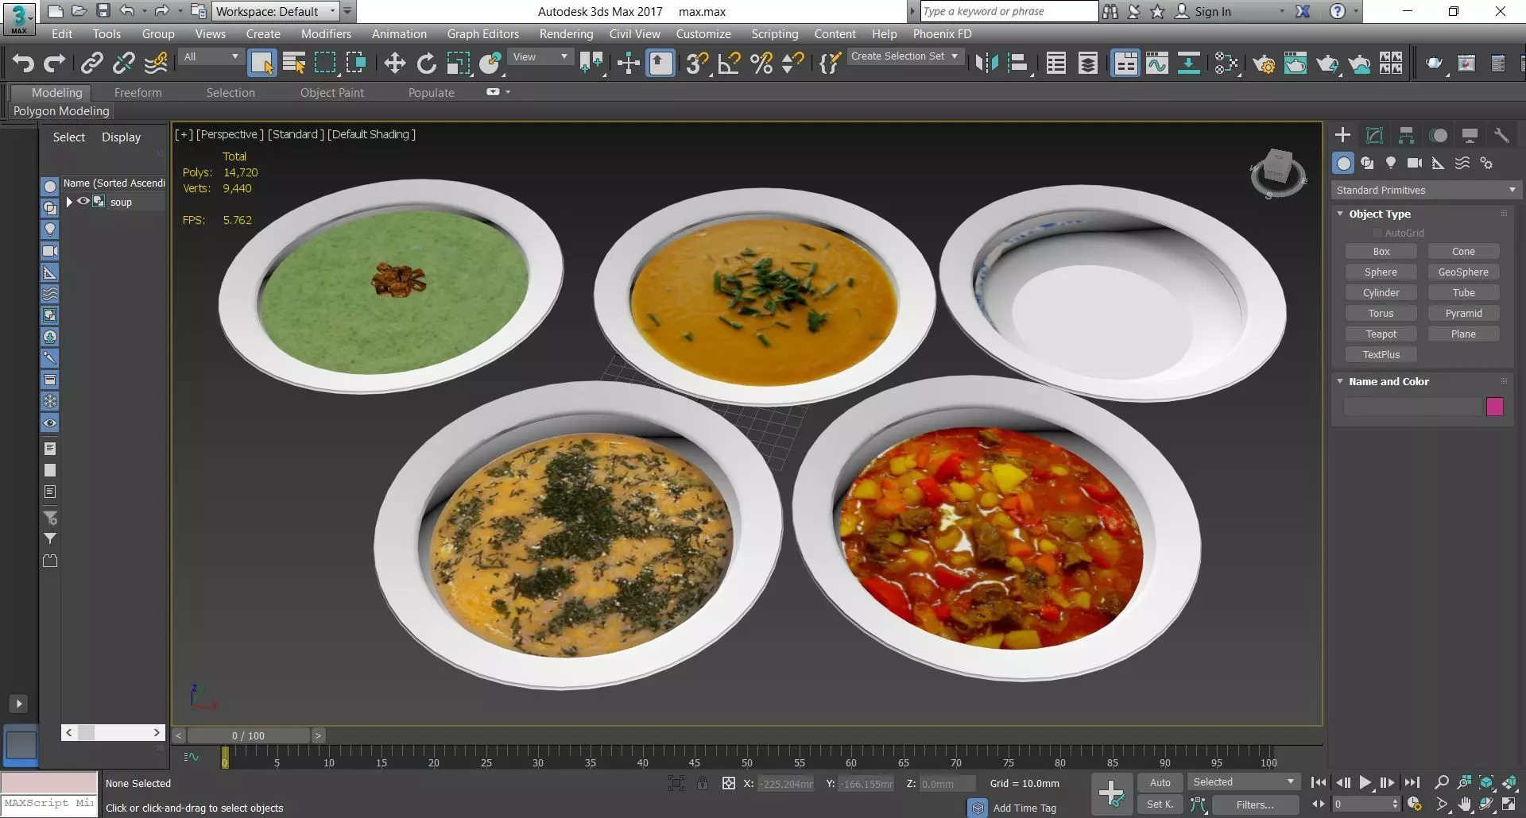Screen dimensions: 1526x818
Task: Open the All selection filter dropdown
Action: [211, 57]
